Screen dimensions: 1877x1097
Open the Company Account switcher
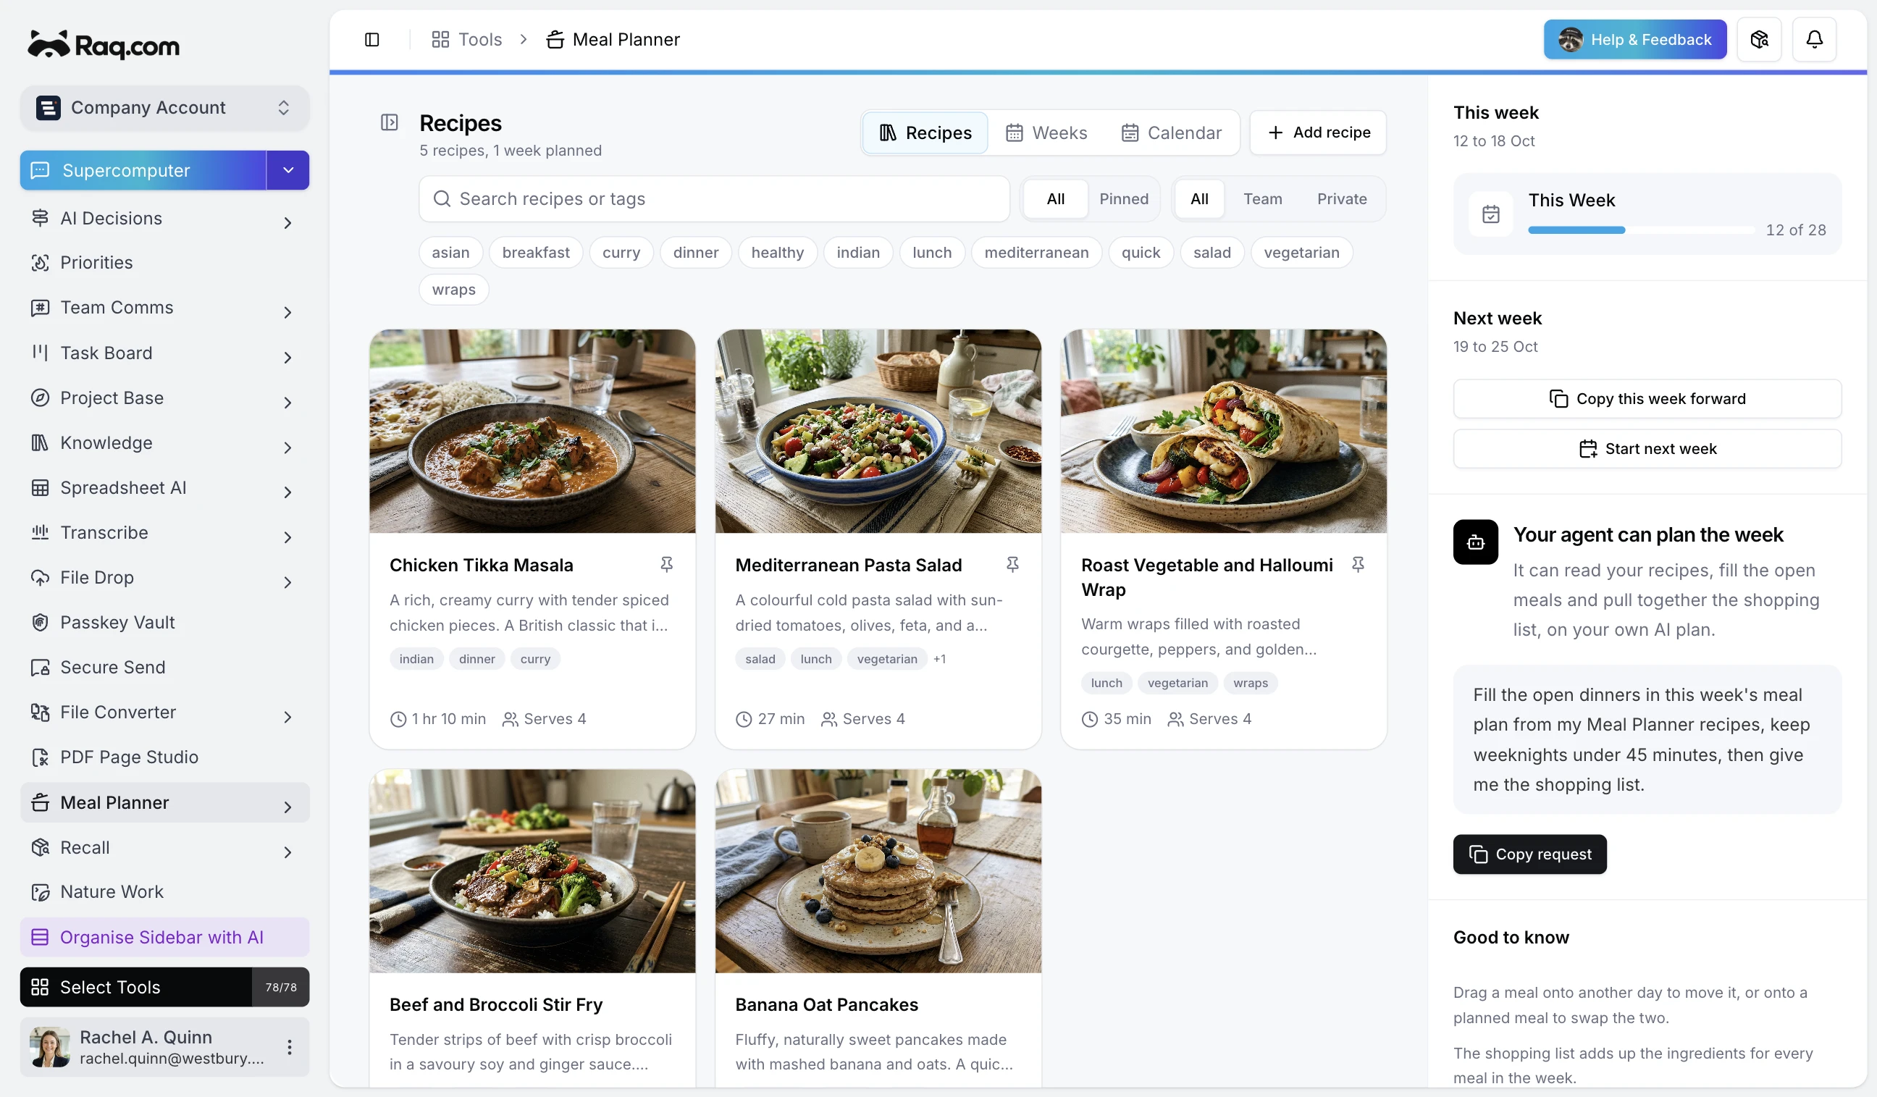164,108
